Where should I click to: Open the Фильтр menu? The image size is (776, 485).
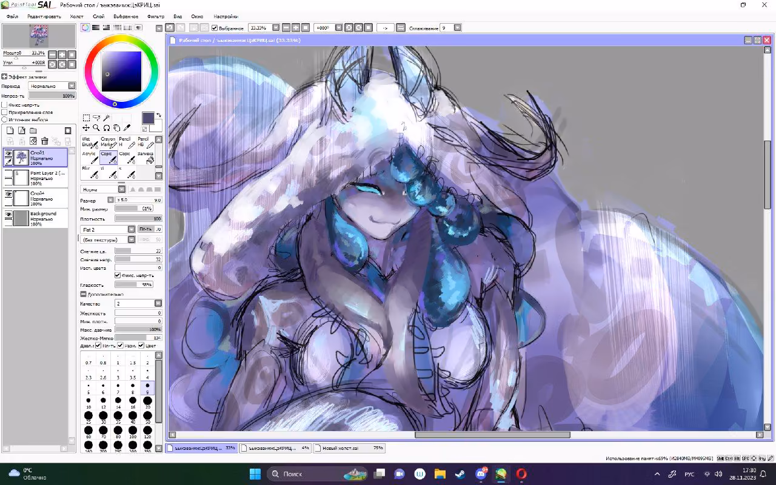point(156,16)
